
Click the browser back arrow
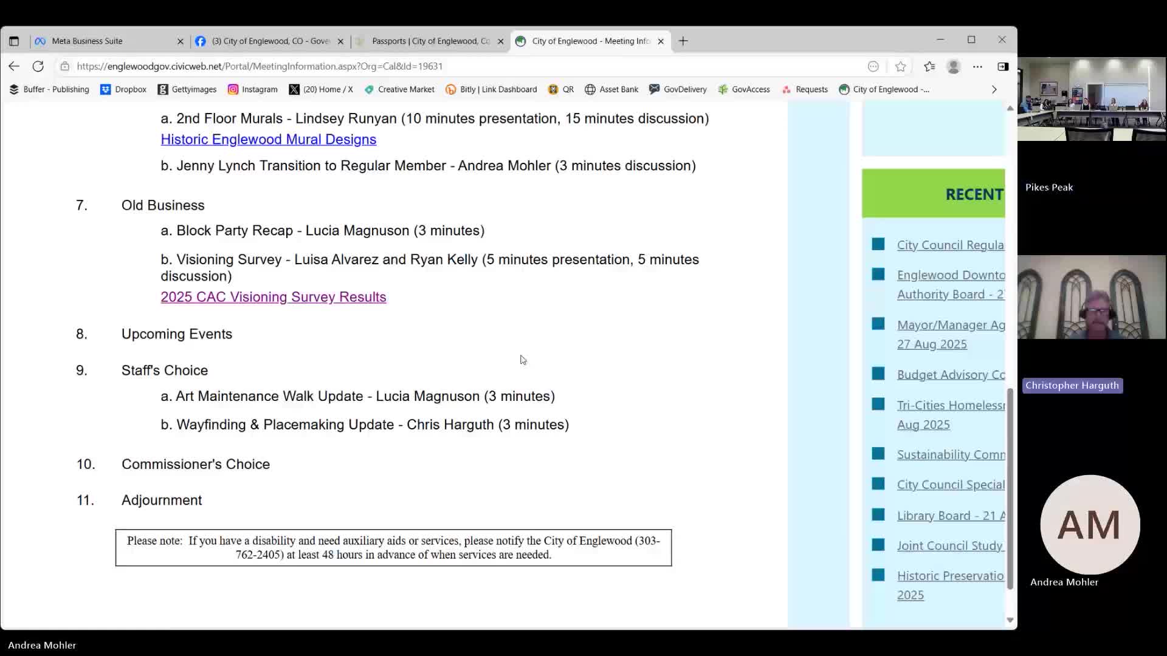14,66
